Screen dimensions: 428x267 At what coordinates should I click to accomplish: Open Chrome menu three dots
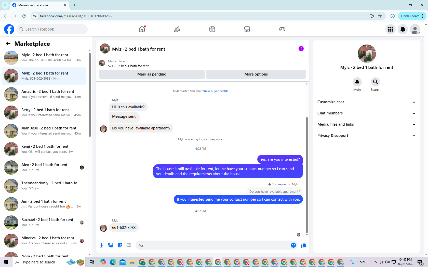point(422,16)
